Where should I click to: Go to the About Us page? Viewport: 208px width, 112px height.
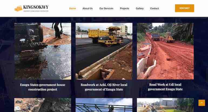pyautogui.click(x=88, y=8)
